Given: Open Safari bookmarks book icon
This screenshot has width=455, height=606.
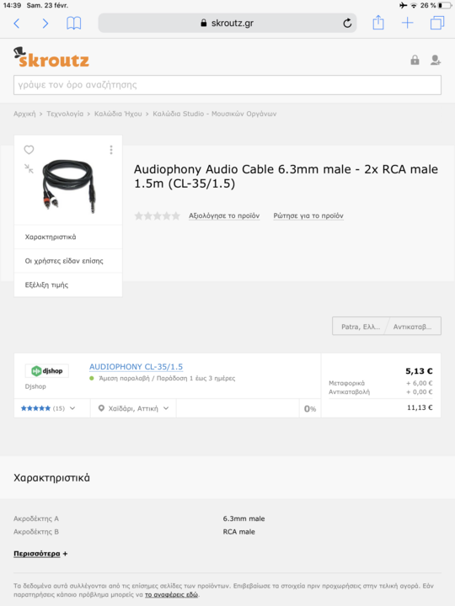Looking at the screenshot, I should [x=73, y=24].
